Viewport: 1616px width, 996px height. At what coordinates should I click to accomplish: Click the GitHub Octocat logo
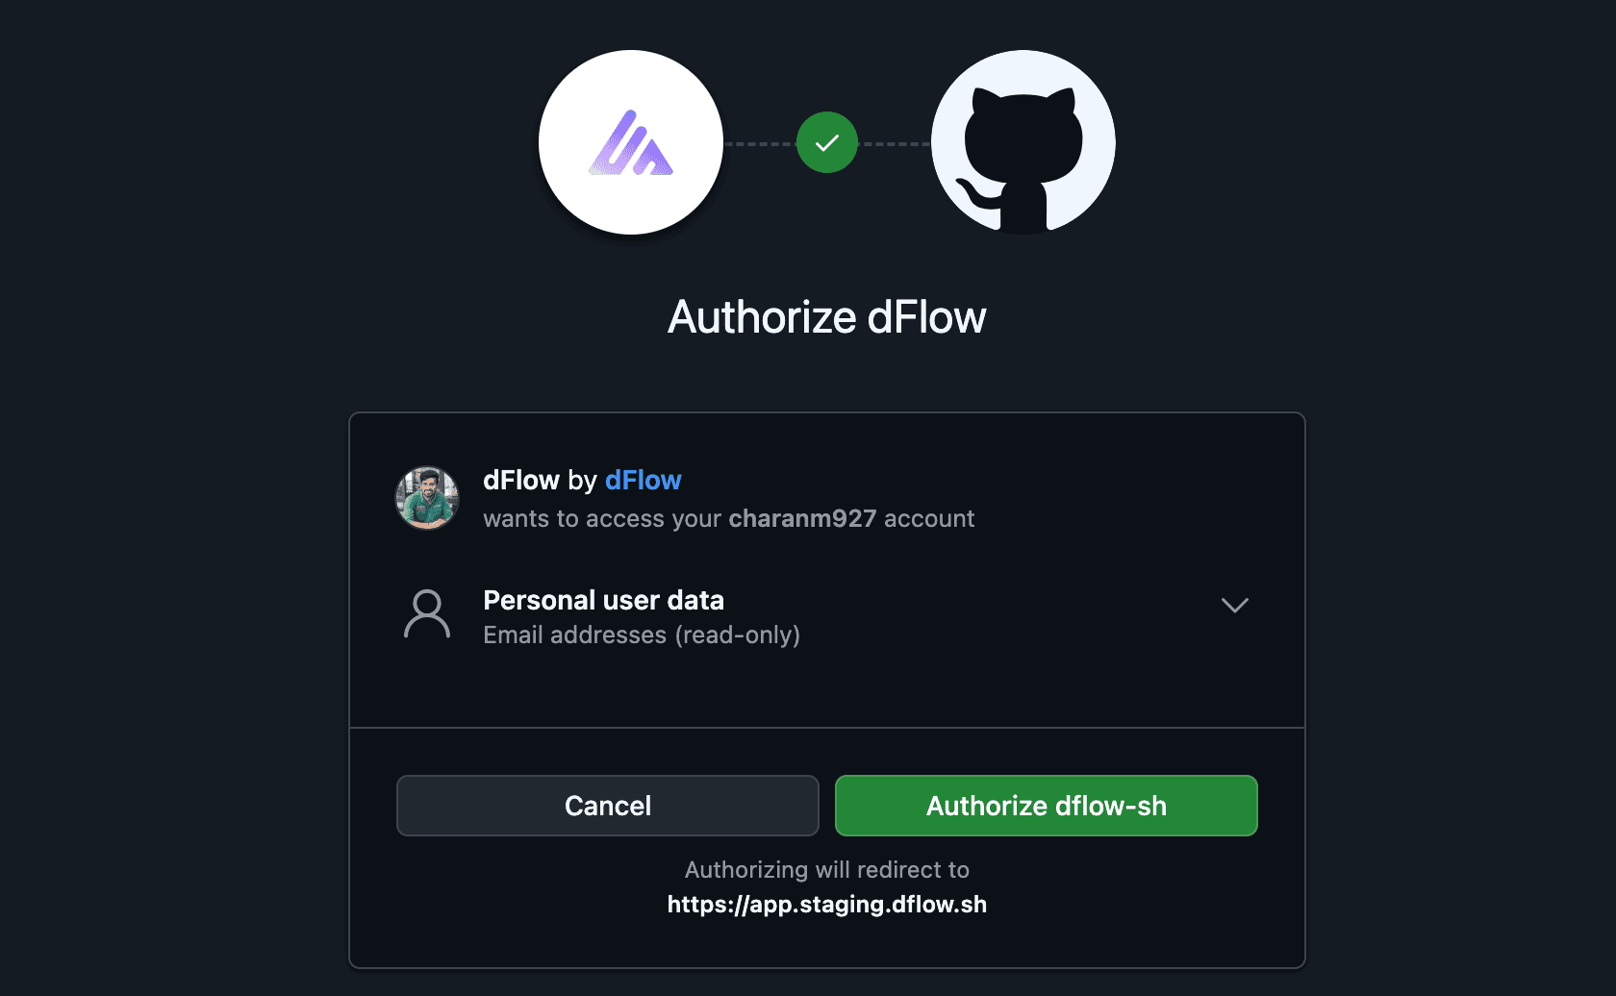[1023, 143]
